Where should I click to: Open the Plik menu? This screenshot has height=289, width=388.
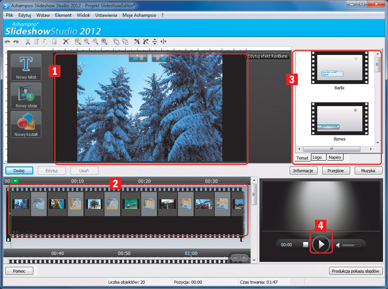click(x=10, y=15)
